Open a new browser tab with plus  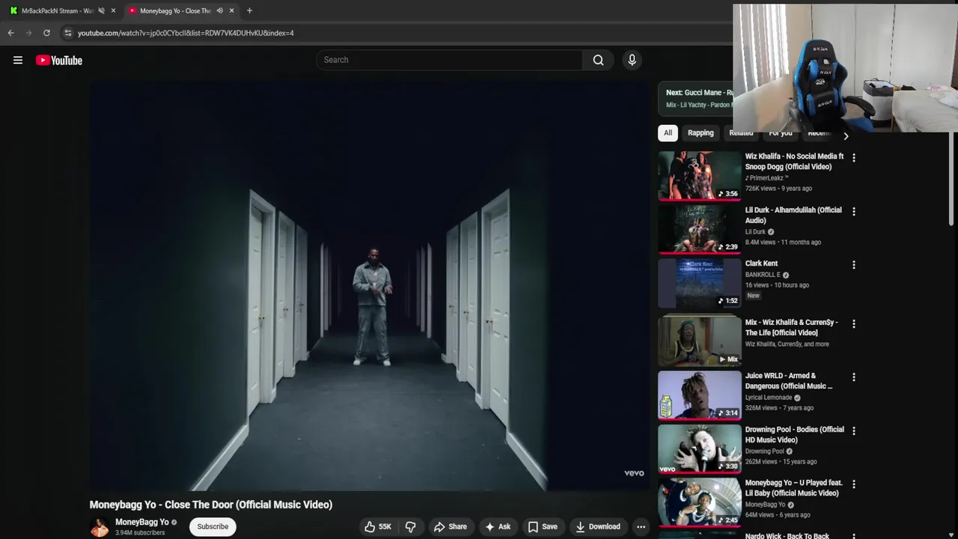pos(249,10)
